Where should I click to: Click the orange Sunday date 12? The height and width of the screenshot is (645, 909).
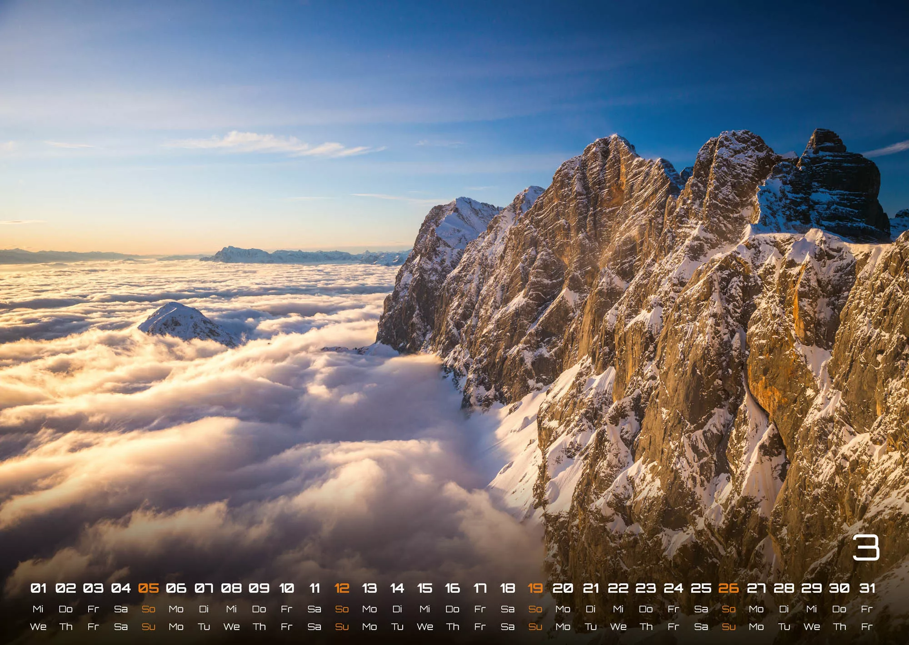click(342, 588)
